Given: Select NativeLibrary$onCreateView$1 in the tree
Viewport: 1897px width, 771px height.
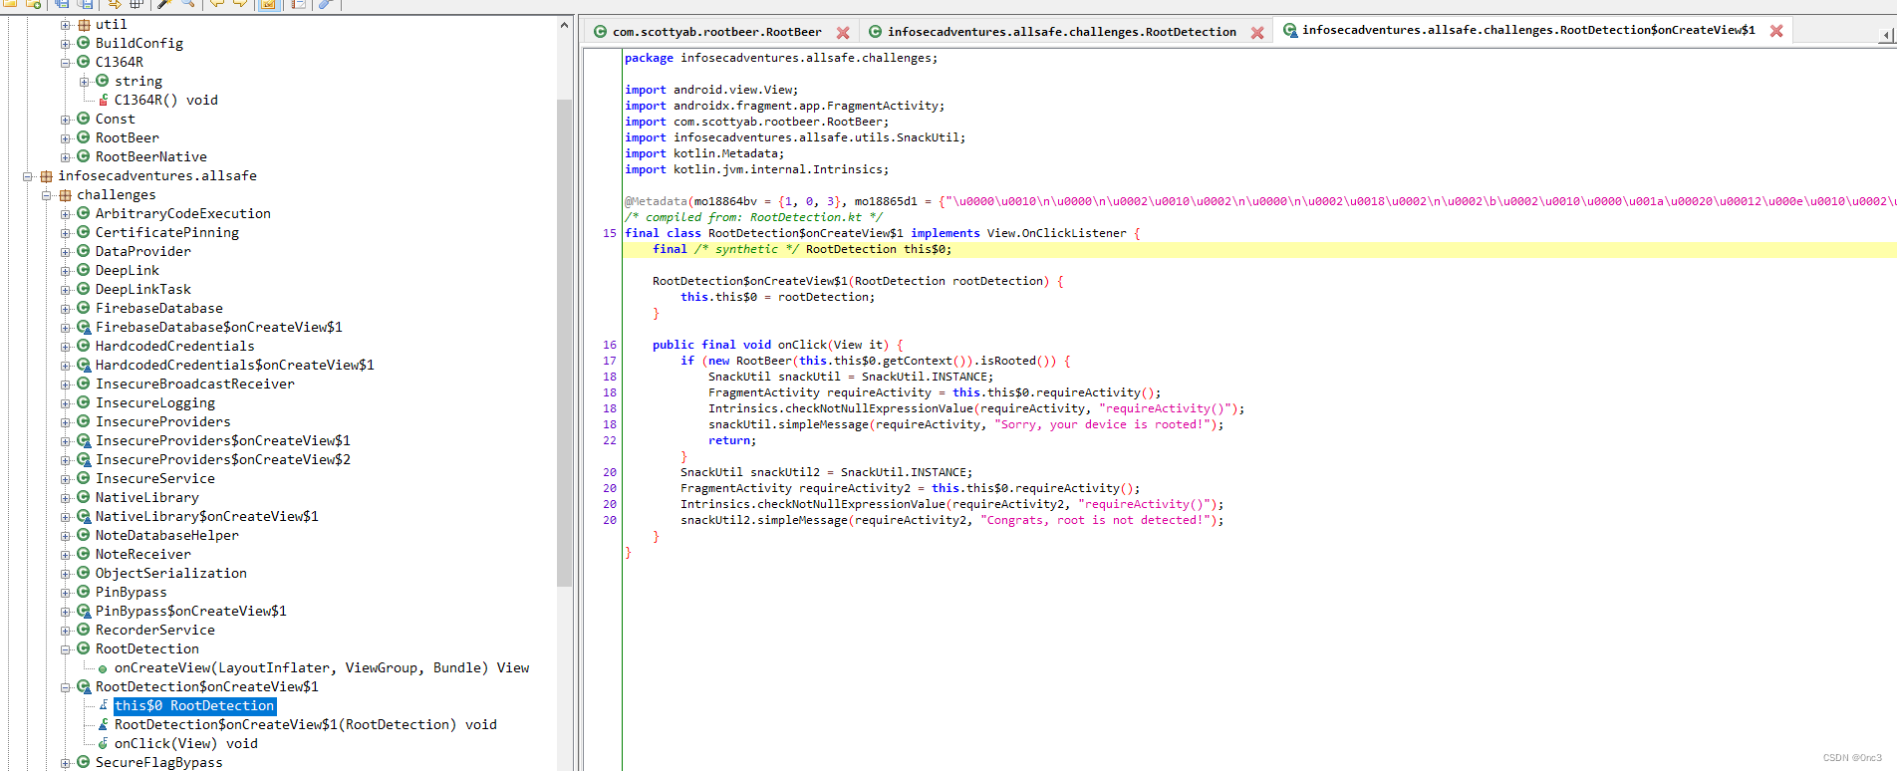Looking at the screenshot, I should tap(206, 516).
